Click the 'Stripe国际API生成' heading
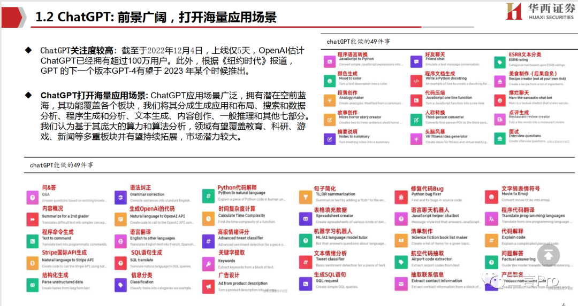The image size is (578, 306). (x=64, y=252)
